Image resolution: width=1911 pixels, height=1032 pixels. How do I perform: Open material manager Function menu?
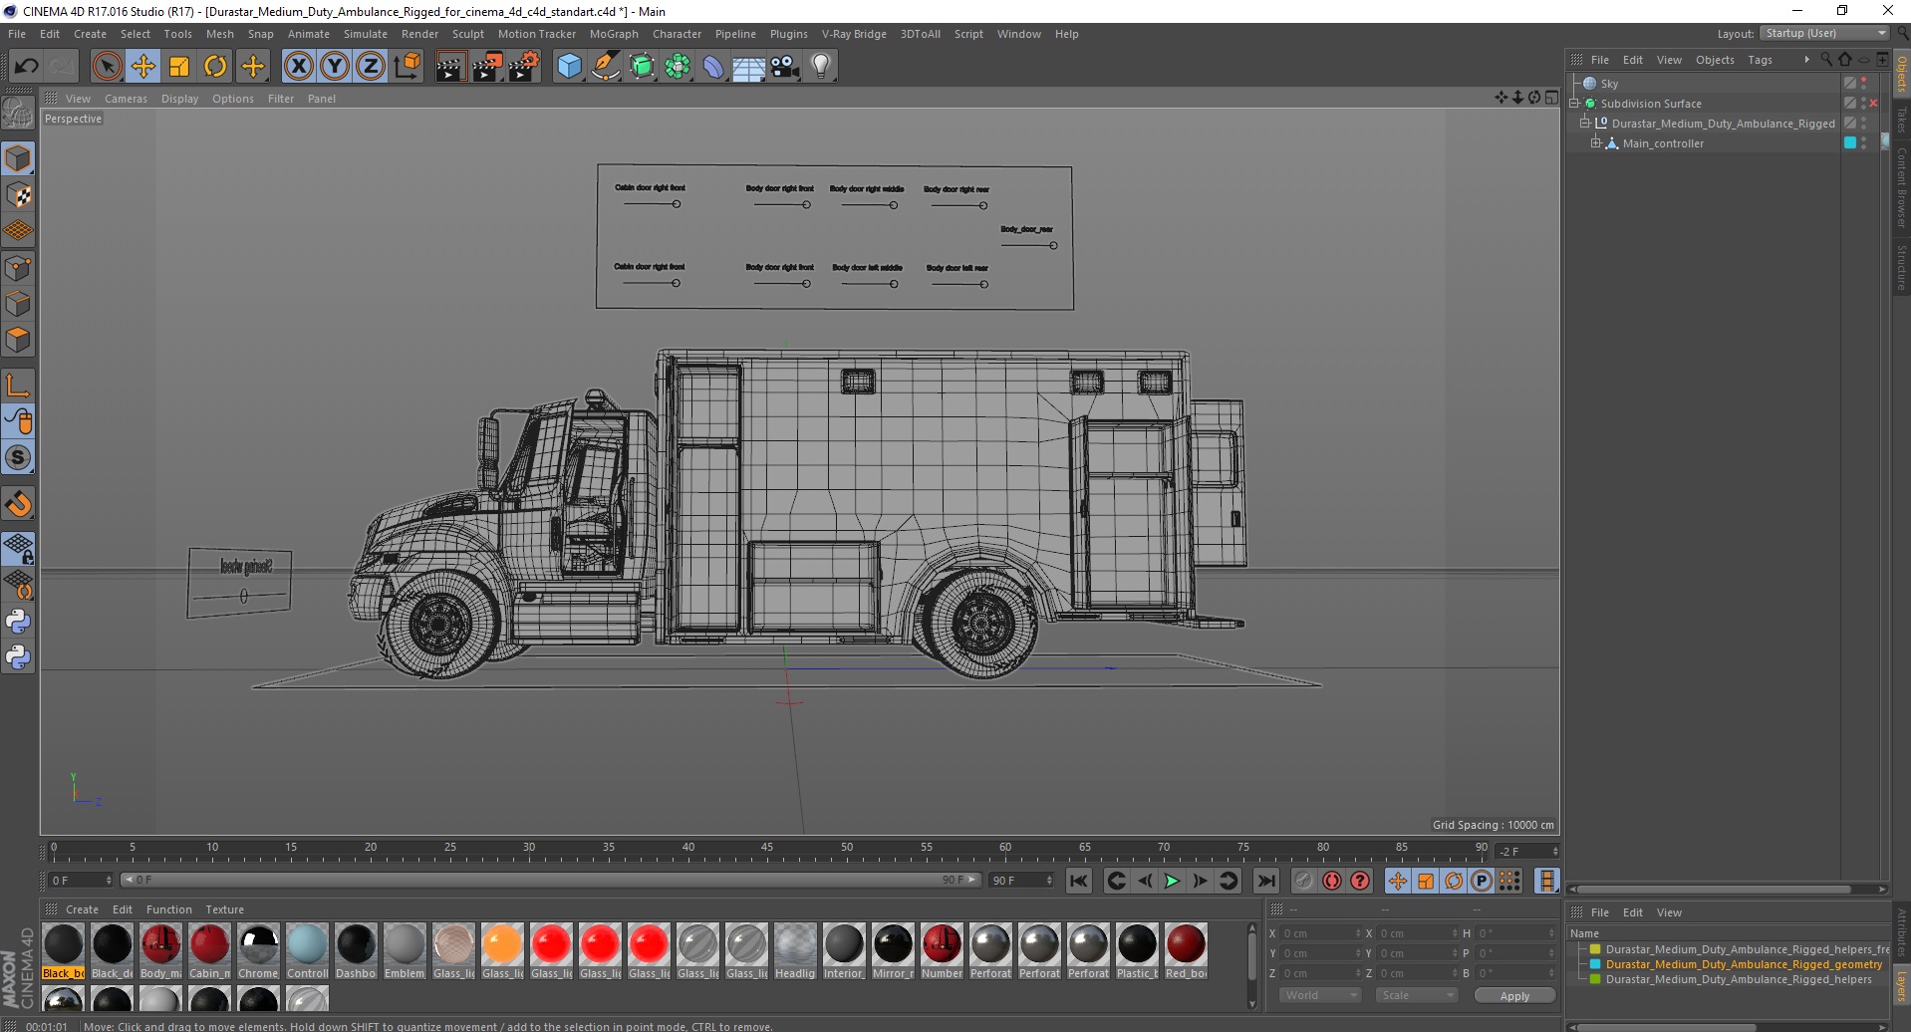(x=169, y=909)
